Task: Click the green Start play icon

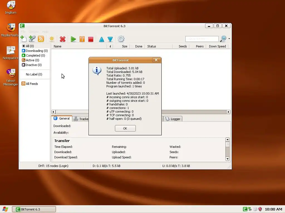Action: [73, 39]
